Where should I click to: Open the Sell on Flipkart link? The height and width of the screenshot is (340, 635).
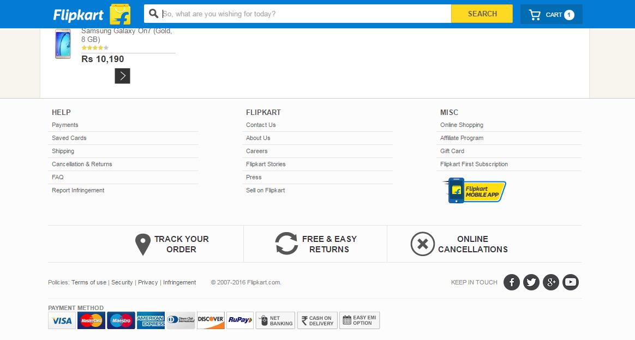click(266, 190)
